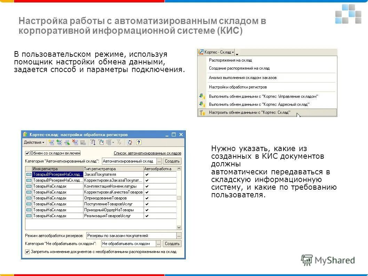Click row icon of КомплектацияНоменклатуры record

pos(29,186)
